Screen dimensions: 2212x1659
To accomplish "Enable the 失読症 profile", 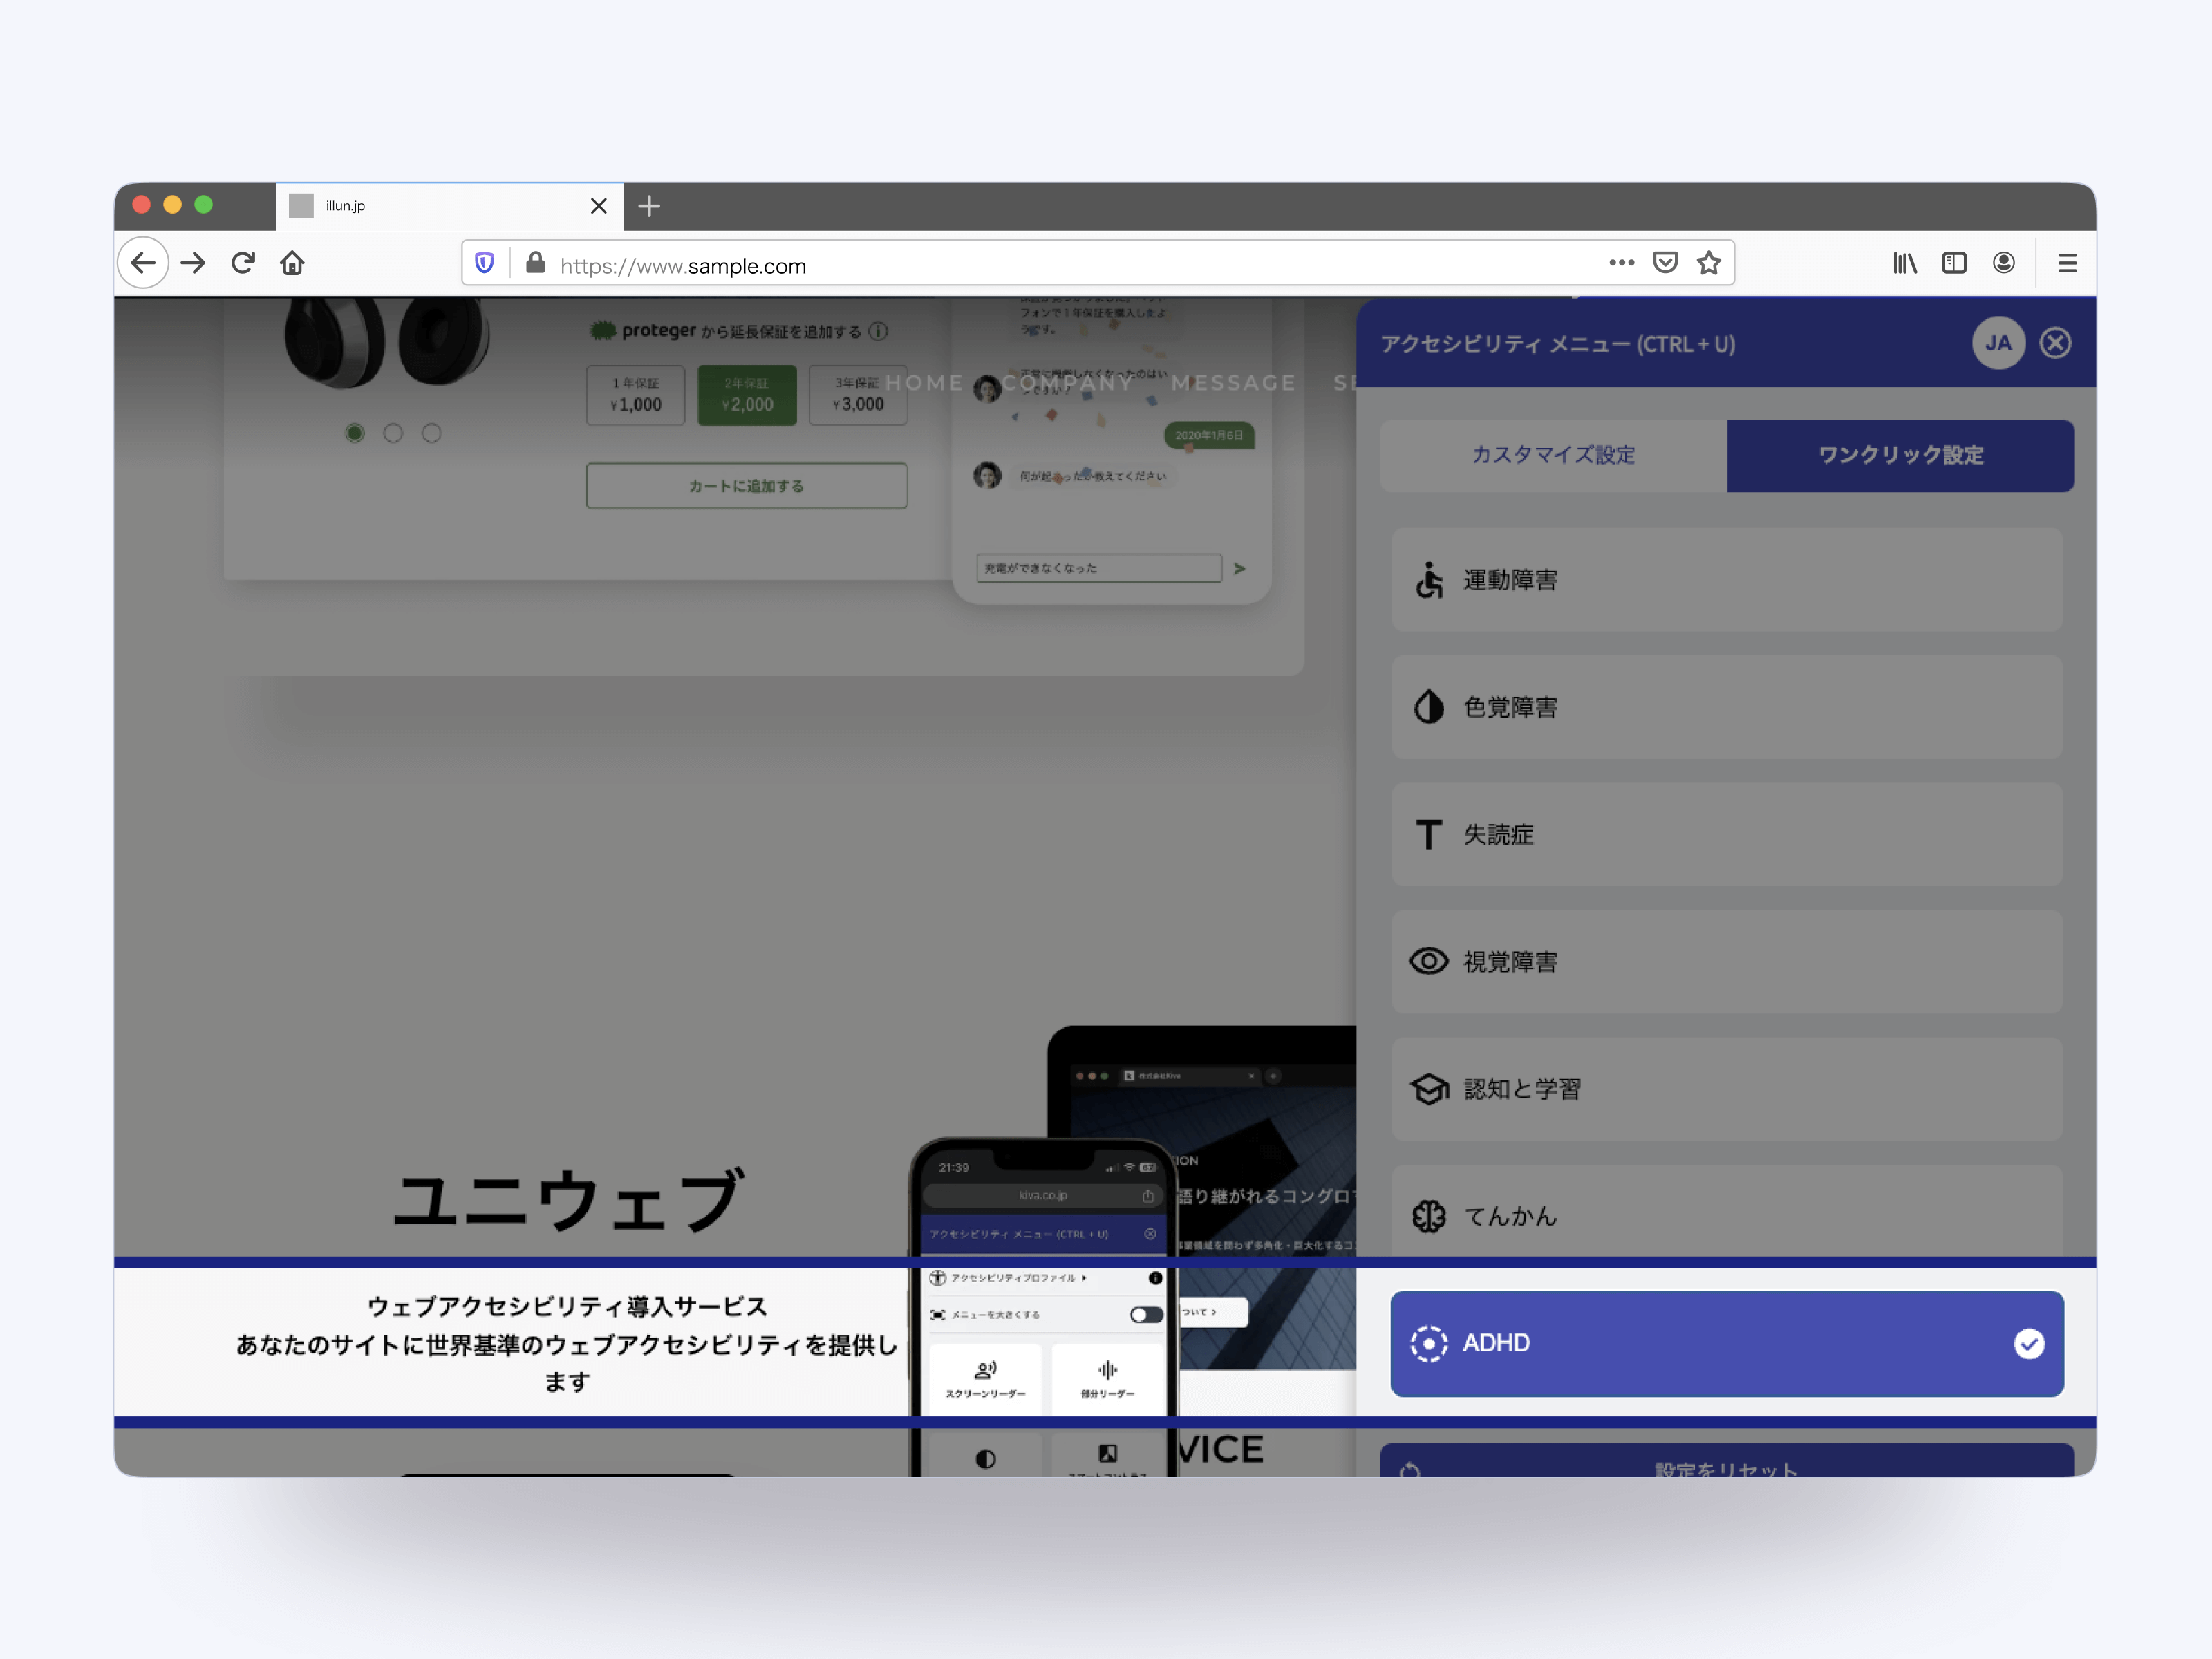I will tap(1727, 834).
